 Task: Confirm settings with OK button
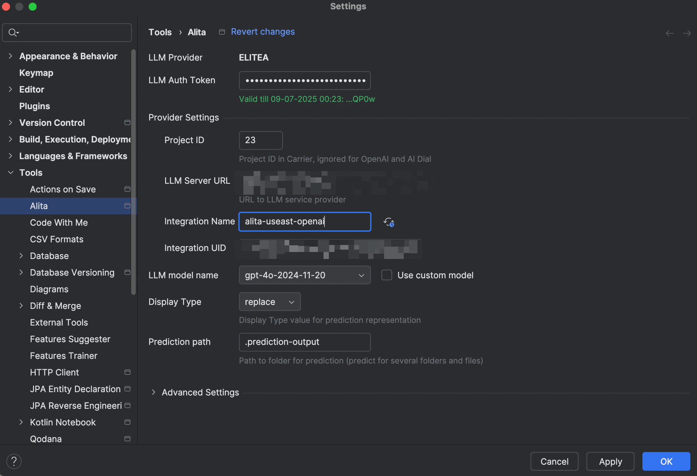click(666, 461)
